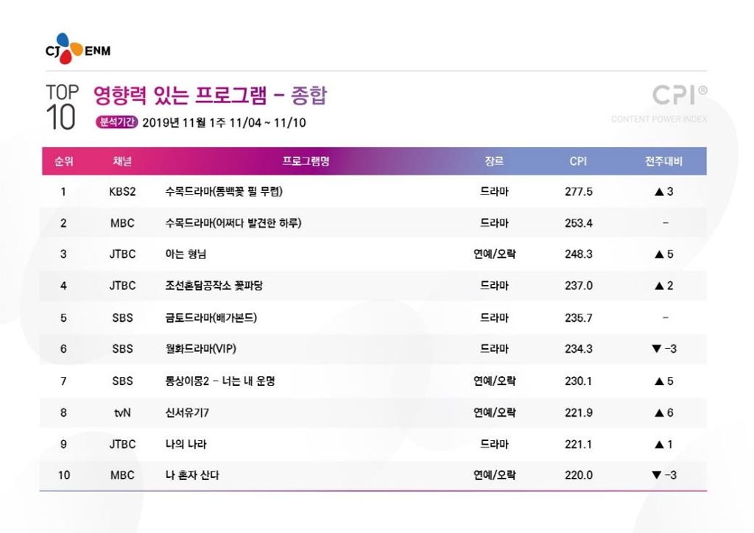The image size is (754, 533).
Task: Select the 전주대비 column header
Action: tap(663, 161)
